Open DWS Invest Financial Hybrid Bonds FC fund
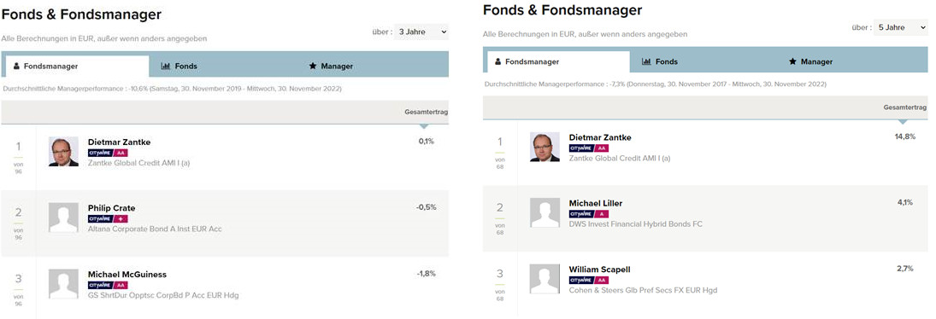Image resolution: width=936 pixels, height=319 pixels. click(636, 224)
